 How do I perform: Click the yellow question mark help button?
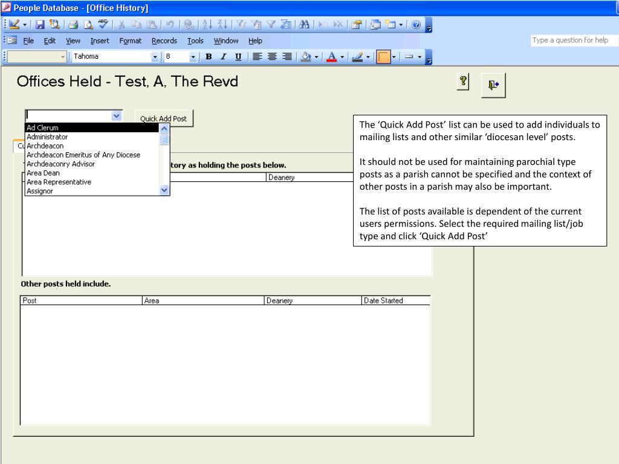click(463, 82)
